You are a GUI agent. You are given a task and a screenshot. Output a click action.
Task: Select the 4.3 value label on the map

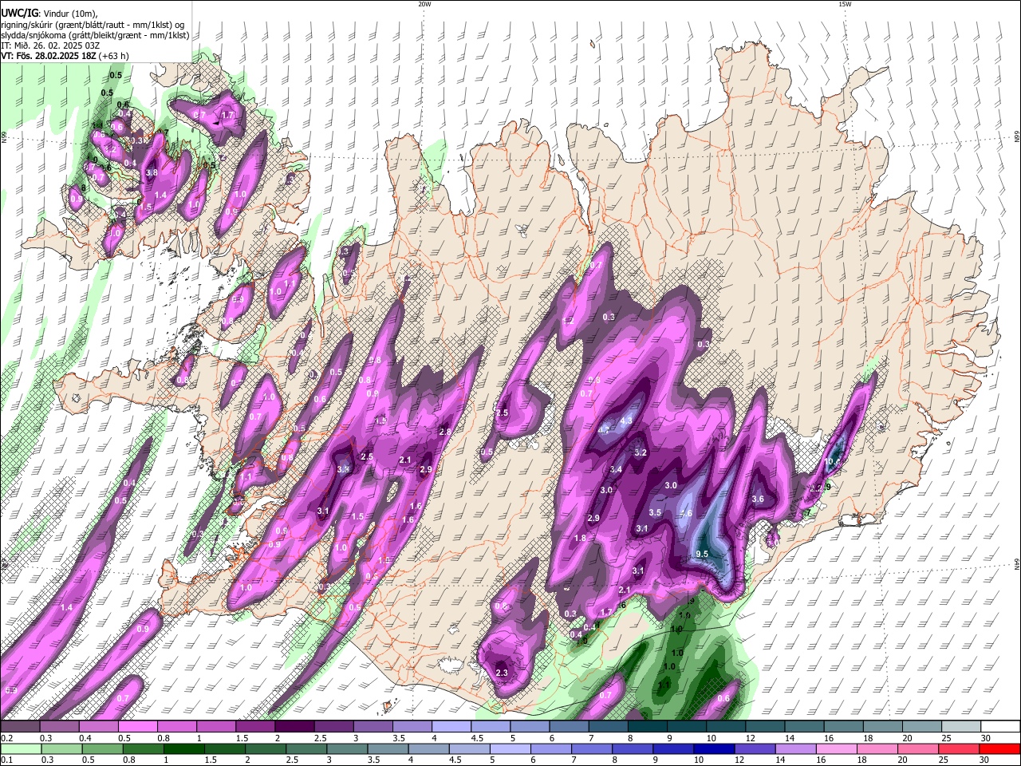coord(626,421)
